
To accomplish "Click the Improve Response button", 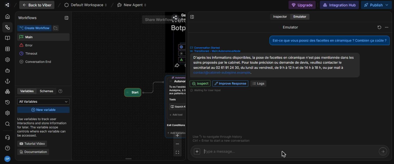I will (230, 83).
